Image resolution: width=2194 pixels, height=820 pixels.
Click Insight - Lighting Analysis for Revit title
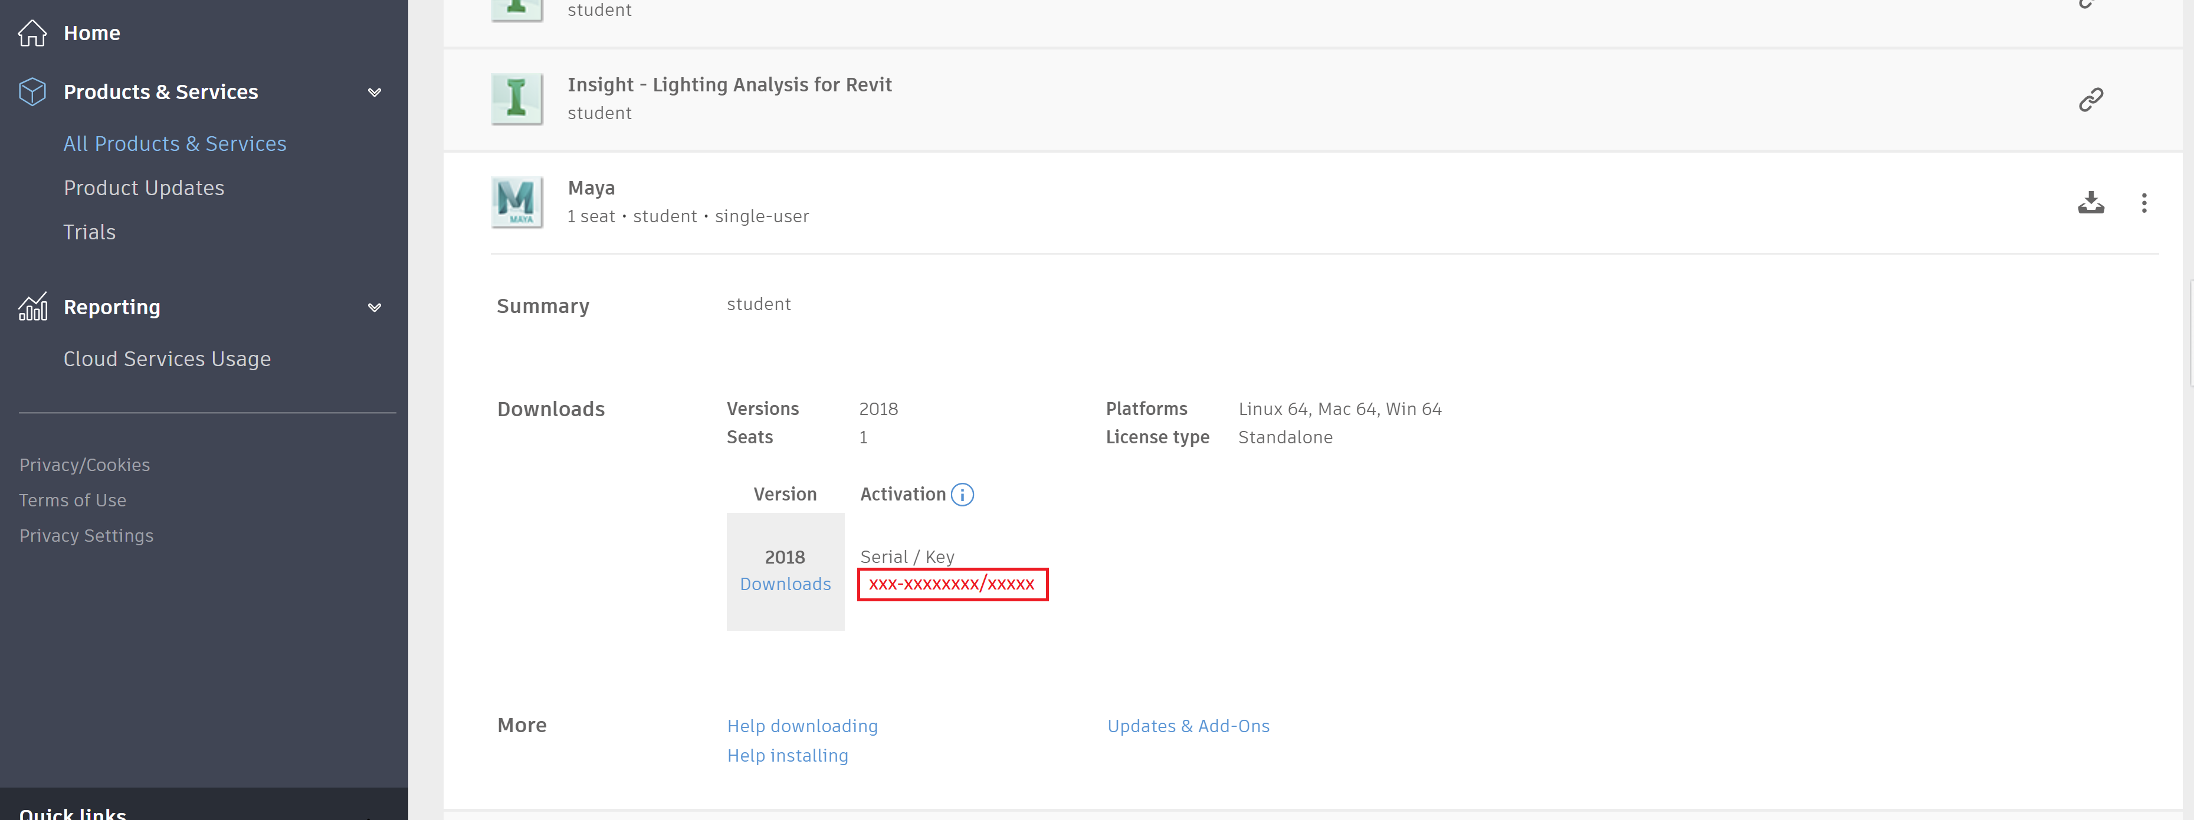click(730, 85)
